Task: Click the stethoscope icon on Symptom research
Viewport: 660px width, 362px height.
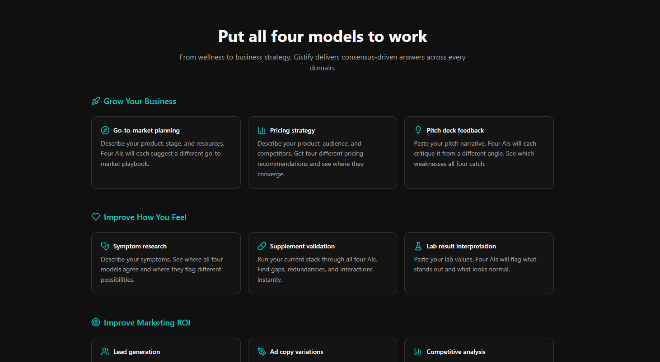Action: pyautogui.click(x=105, y=246)
